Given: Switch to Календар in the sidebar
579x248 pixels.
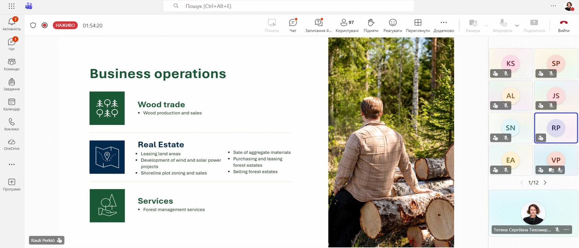Looking at the screenshot, I should tap(12, 104).
